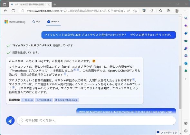Open sidebar Microsoft 365 icon
Screen dimensions: 190x135
186,56
